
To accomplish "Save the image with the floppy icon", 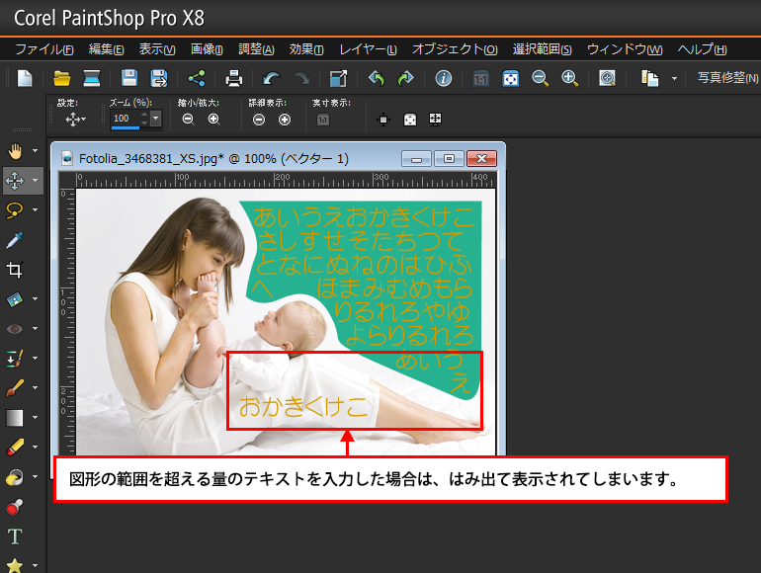I will (129, 78).
